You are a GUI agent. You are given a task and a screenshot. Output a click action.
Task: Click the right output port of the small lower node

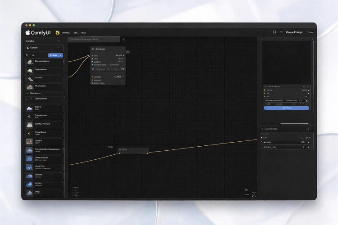147,153
